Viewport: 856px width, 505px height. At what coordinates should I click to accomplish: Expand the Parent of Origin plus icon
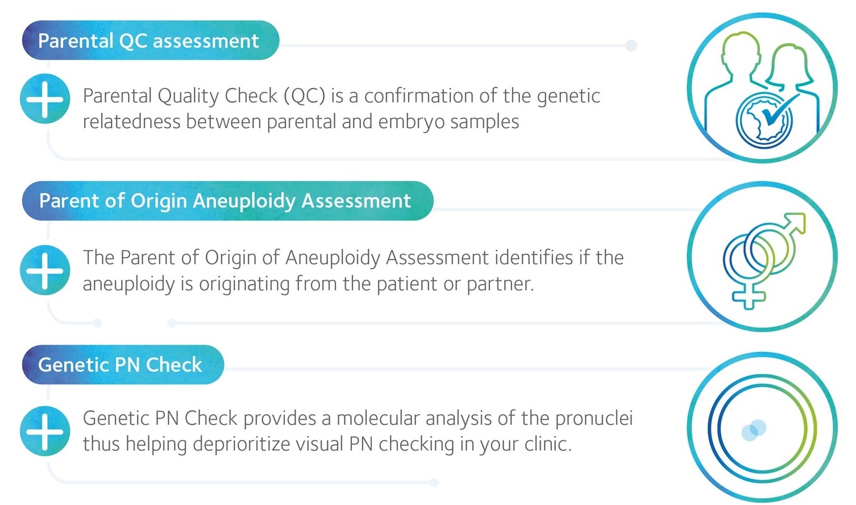45,270
